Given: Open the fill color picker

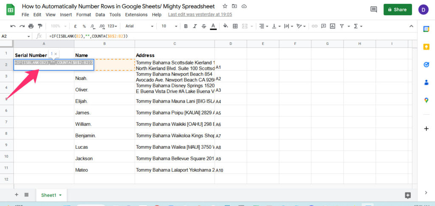Looking at the screenshot, I should click(226, 26).
